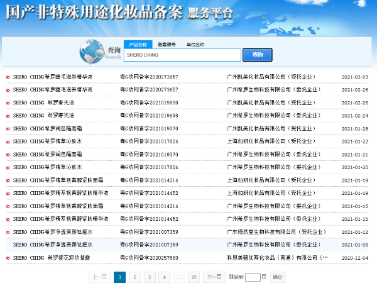This screenshot has width=377, height=288.
Task: Jump to last page 20
Action: (194, 277)
